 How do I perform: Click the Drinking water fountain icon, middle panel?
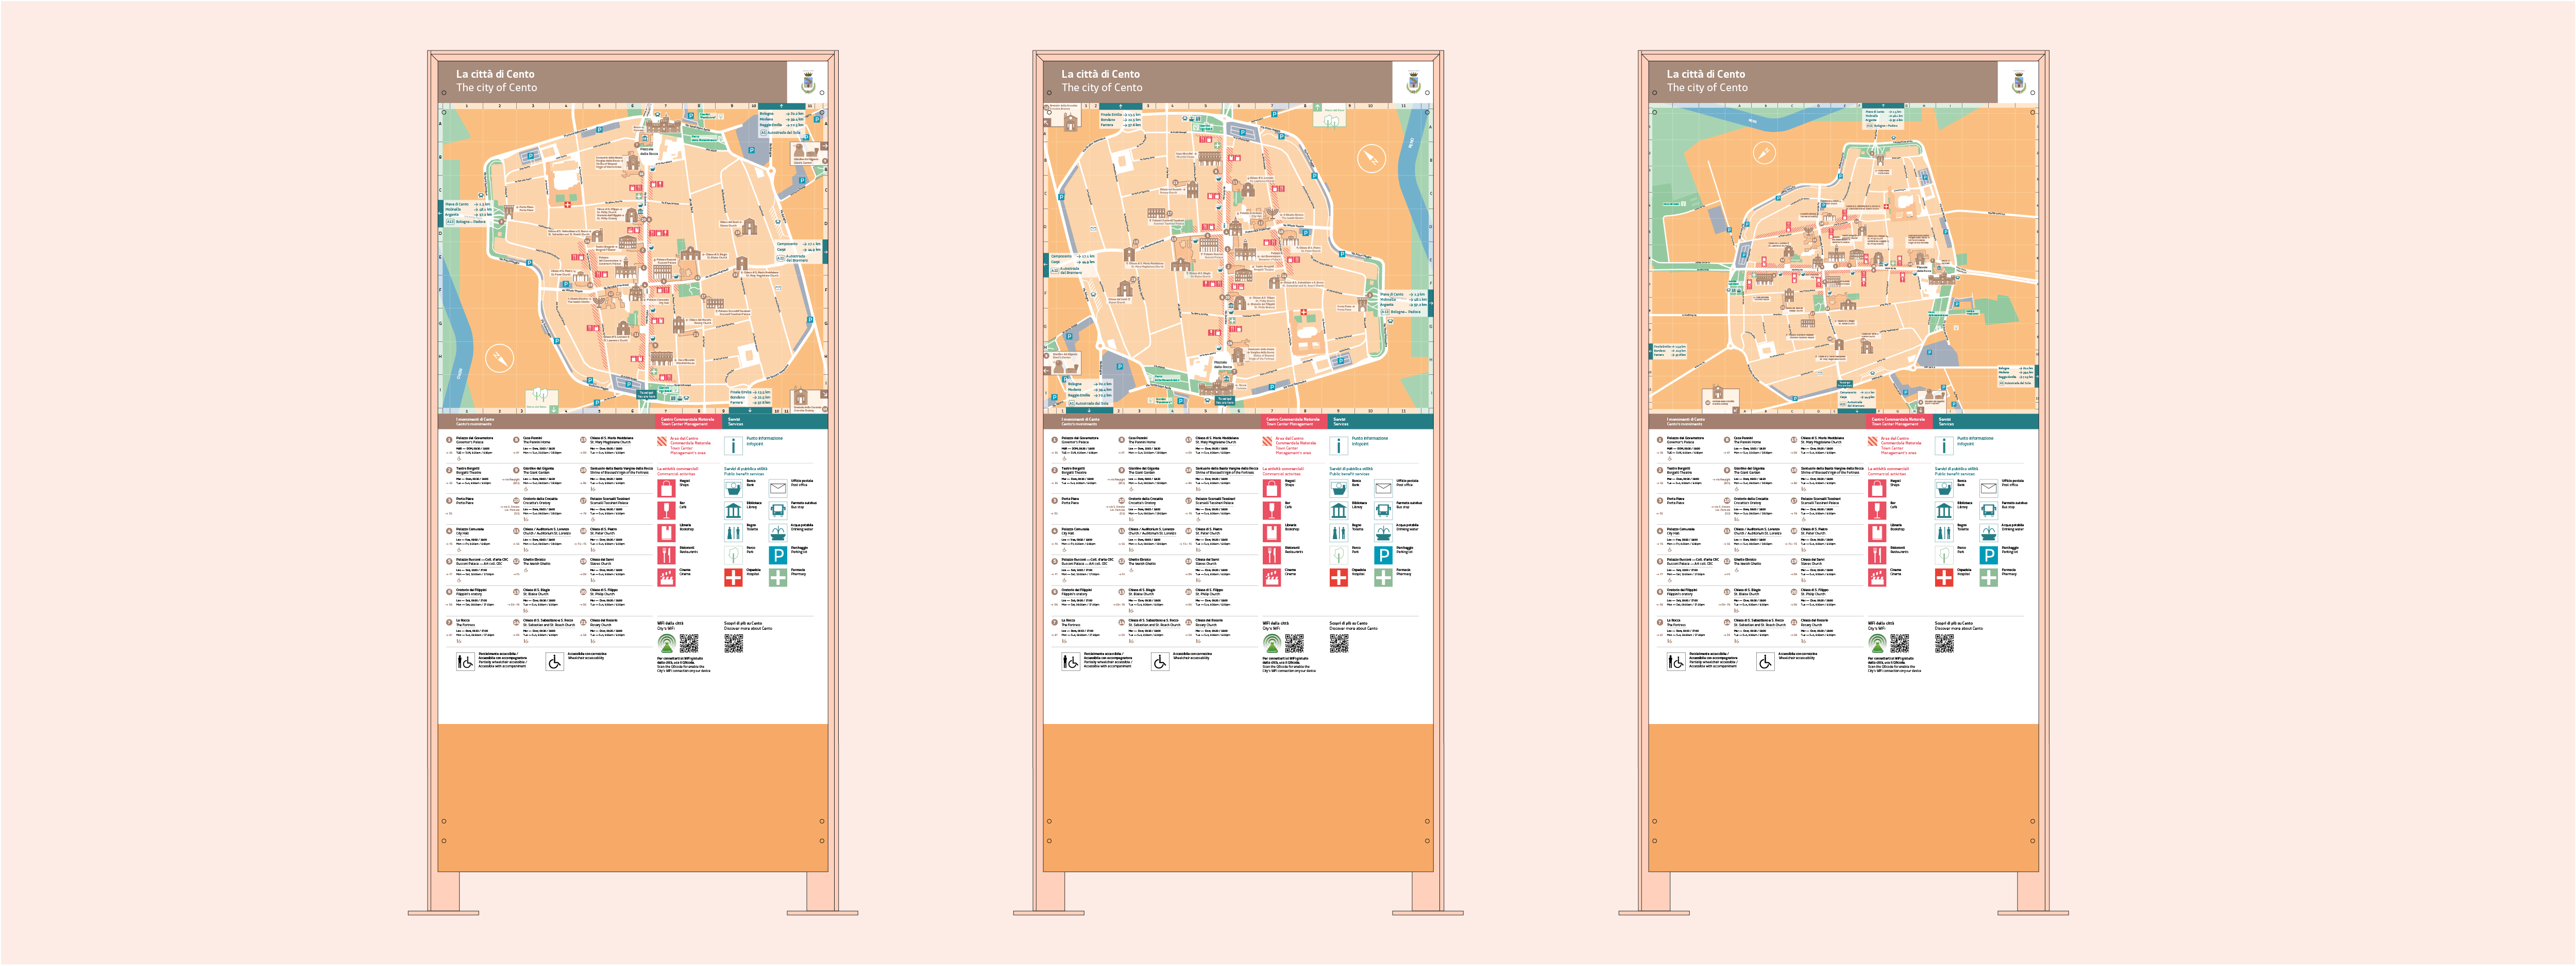pos(1383,532)
